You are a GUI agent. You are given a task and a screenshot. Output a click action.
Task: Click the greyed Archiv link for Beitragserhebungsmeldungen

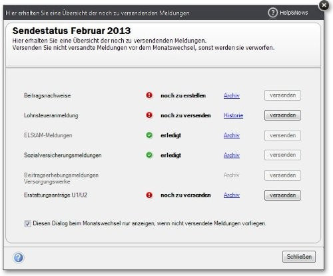[232, 175]
